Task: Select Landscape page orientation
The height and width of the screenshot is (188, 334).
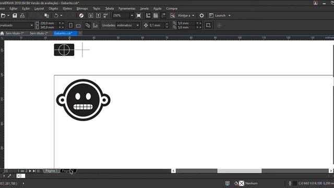Action: tap(78, 26)
